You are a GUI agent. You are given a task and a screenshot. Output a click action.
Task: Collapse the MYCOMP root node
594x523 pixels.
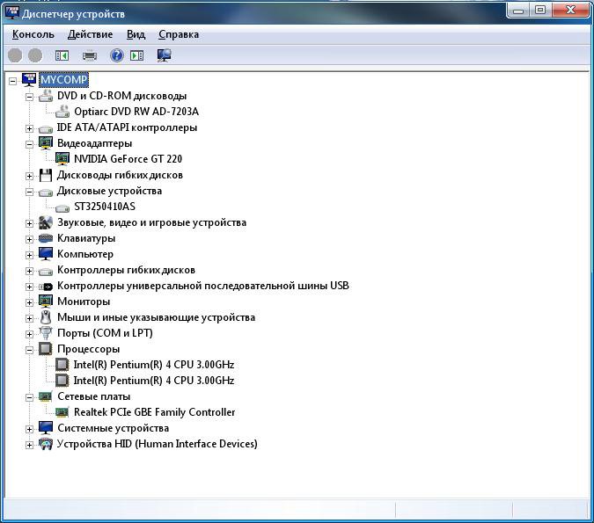tap(13, 81)
